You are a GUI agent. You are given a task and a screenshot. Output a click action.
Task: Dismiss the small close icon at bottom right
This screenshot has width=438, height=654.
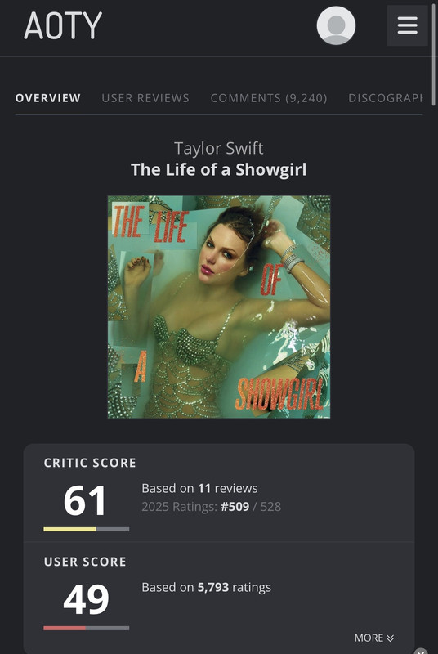(421, 651)
